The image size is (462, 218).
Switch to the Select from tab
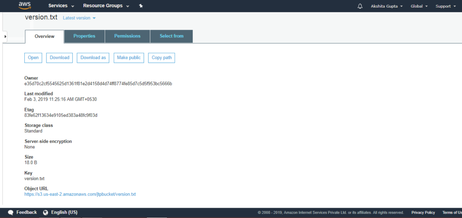[171, 36]
